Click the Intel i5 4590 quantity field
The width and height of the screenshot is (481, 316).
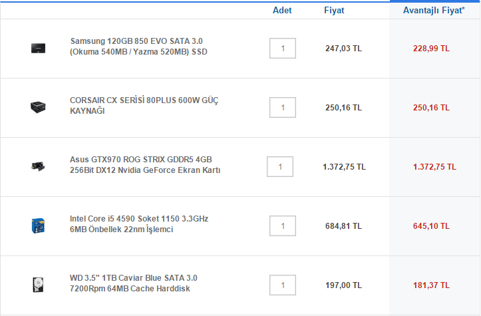pyautogui.click(x=283, y=226)
